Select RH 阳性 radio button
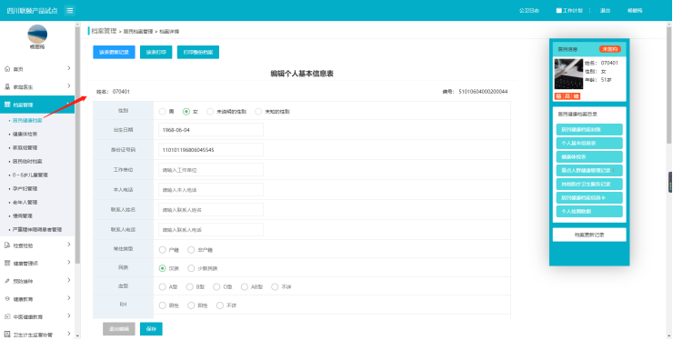This screenshot has height=340, width=673. click(x=191, y=305)
